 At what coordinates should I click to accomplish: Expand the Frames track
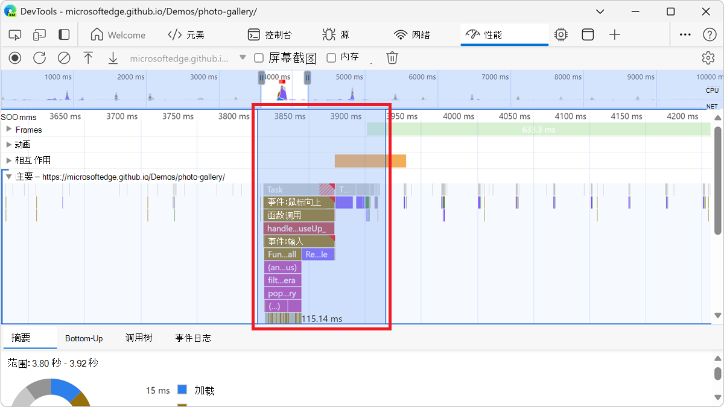click(x=9, y=129)
